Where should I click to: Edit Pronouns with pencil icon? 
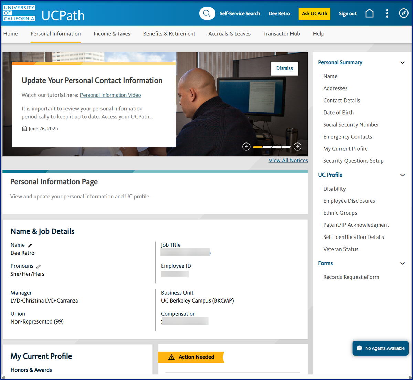click(x=39, y=266)
